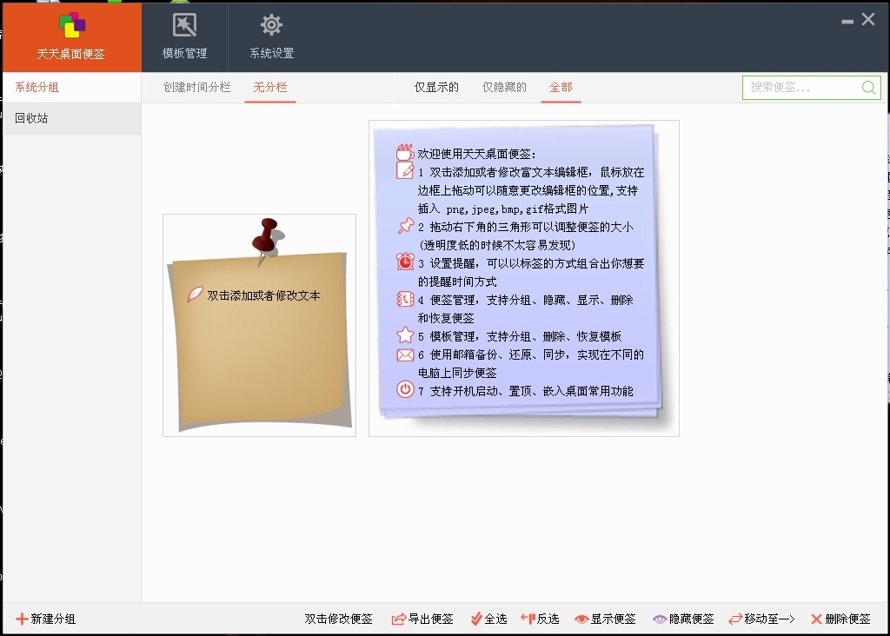Click the welcome text 欢迎使用天天桌面便签
The height and width of the screenshot is (636, 890).
[x=476, y=154]
